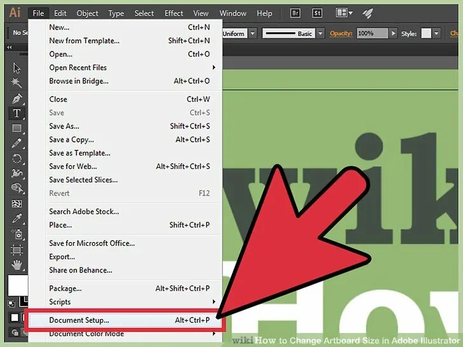The height and width of the screenshot is (347, 463).
Task: Click the Ai application logo
Action: [x=15, y=13]
